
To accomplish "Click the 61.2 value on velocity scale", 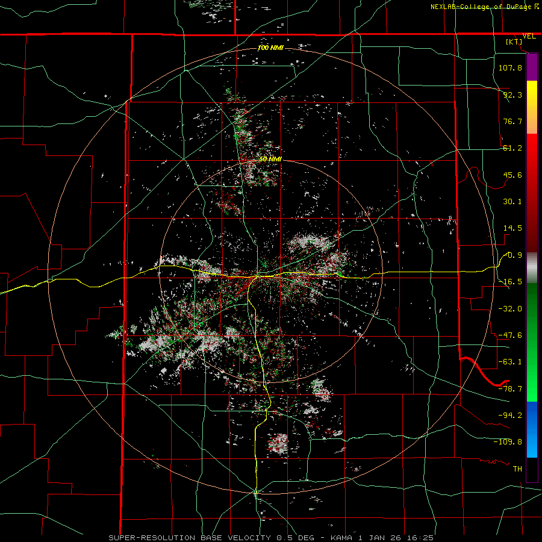I will [x=512, y=148].
